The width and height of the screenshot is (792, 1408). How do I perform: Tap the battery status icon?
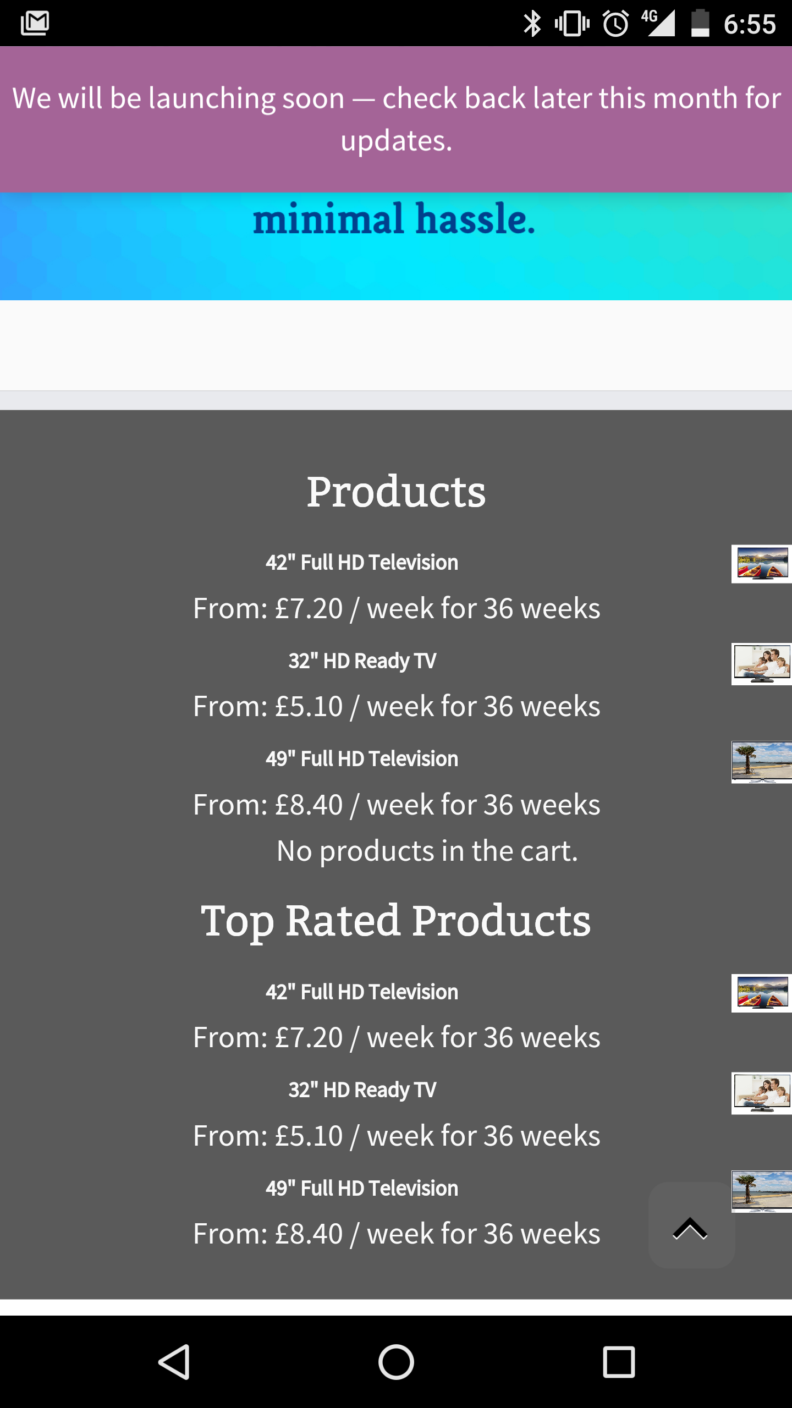(700, 24)
